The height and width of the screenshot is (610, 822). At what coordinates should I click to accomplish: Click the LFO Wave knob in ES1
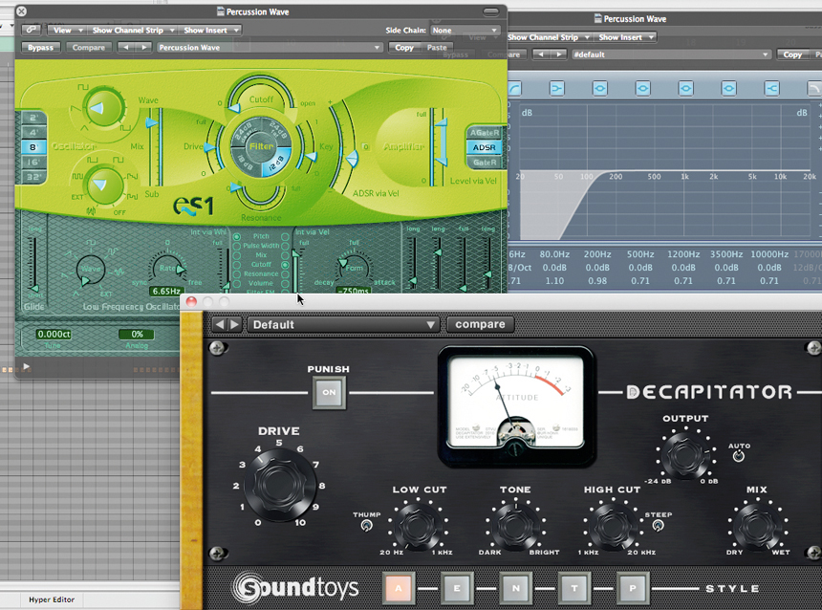[x=90, y=270]
